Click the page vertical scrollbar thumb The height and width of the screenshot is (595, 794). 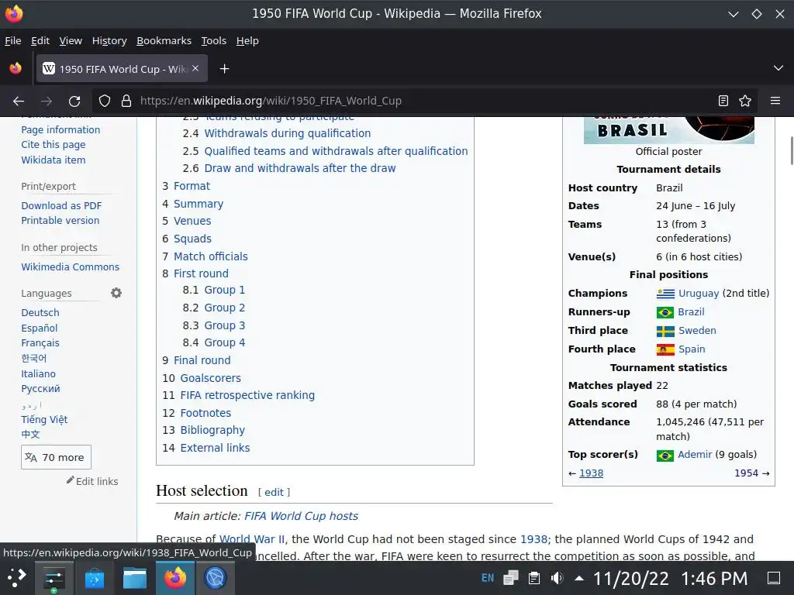point(791,150)
